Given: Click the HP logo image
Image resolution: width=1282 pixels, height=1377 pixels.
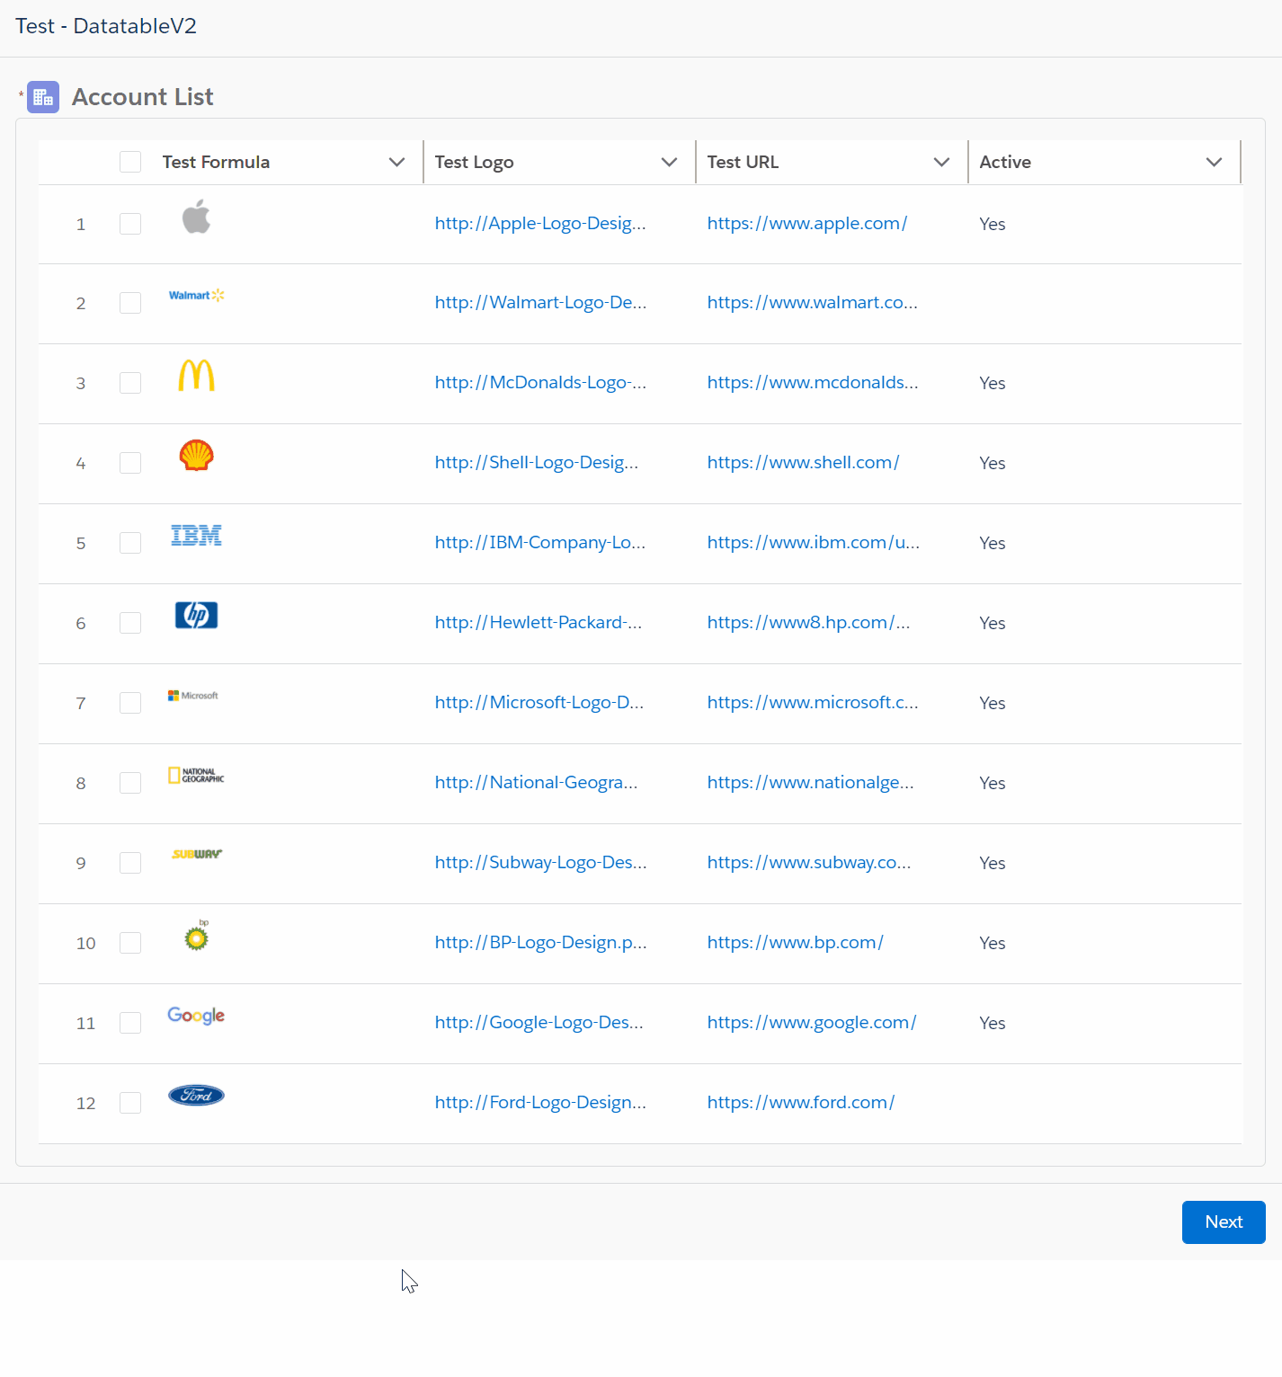Looking at the screenshot, I should pos(196,615).
